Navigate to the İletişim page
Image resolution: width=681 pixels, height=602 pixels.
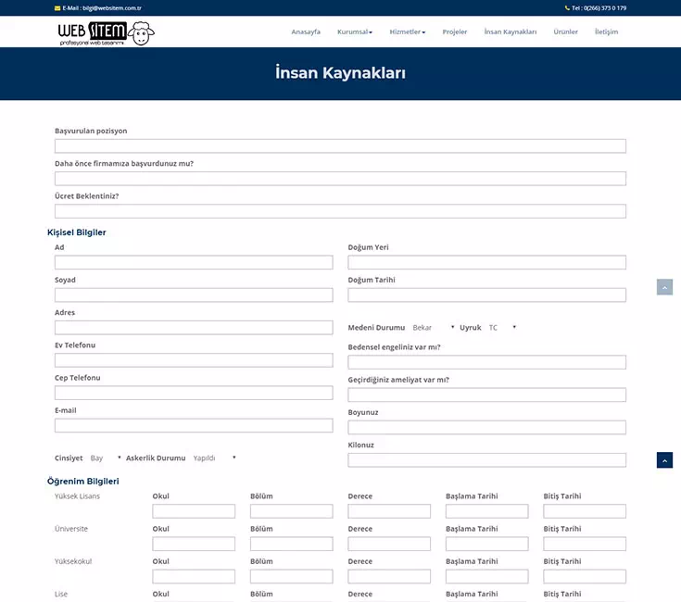click(x=606, y=31)
